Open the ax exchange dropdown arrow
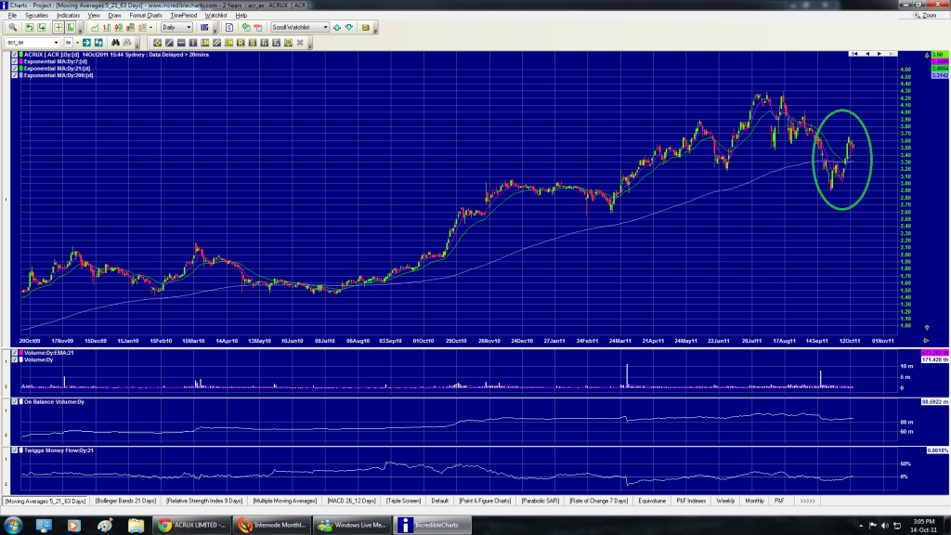Image resolution: width=951 pixels, height=535 pixels. click(x=77, y=43)
